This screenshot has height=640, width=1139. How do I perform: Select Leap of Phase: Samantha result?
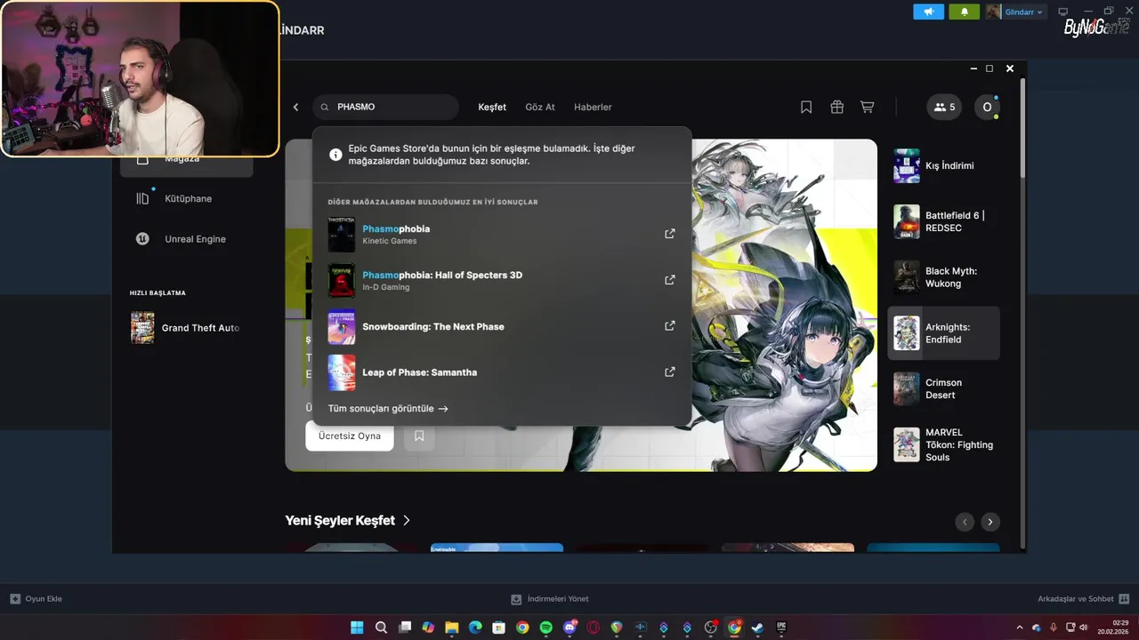point(501,372)
